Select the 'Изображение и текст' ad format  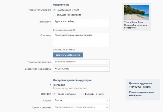pos(54,10)
